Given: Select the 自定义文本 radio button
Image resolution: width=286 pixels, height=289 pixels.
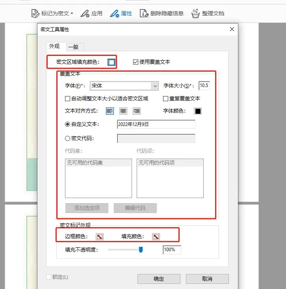Looking at the screenshot, I should click(67, 124).
